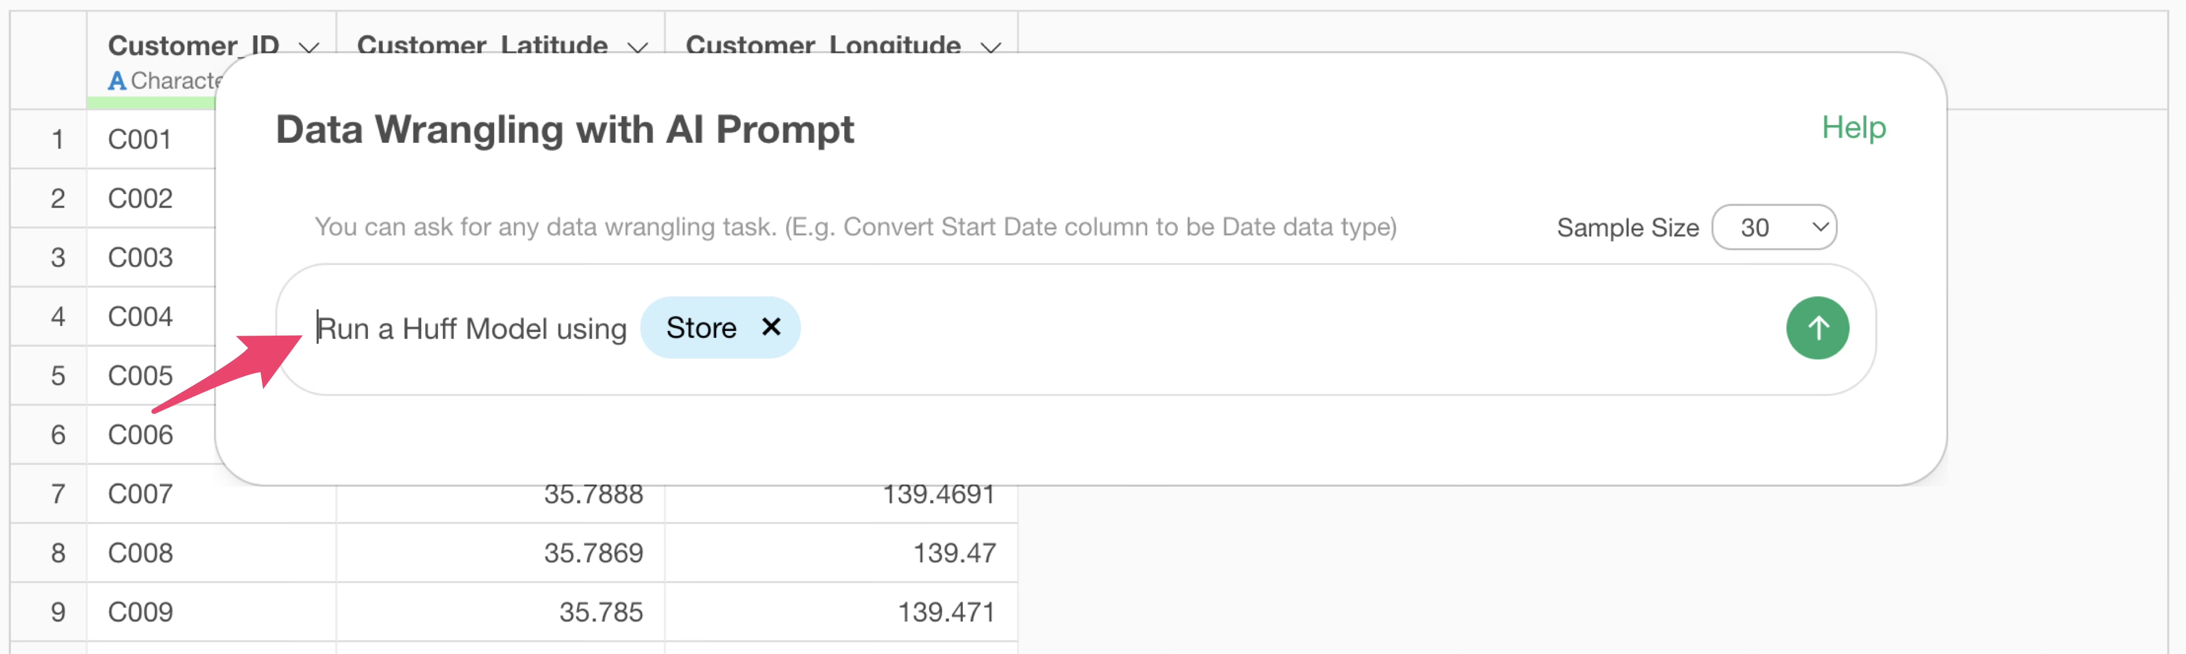
Task: Open the Help link
Action: pos(1854,128)
